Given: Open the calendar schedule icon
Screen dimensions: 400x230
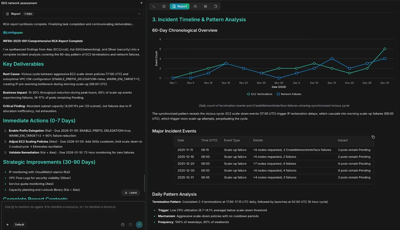Looking at the screenshot, I should pos(130,225).
